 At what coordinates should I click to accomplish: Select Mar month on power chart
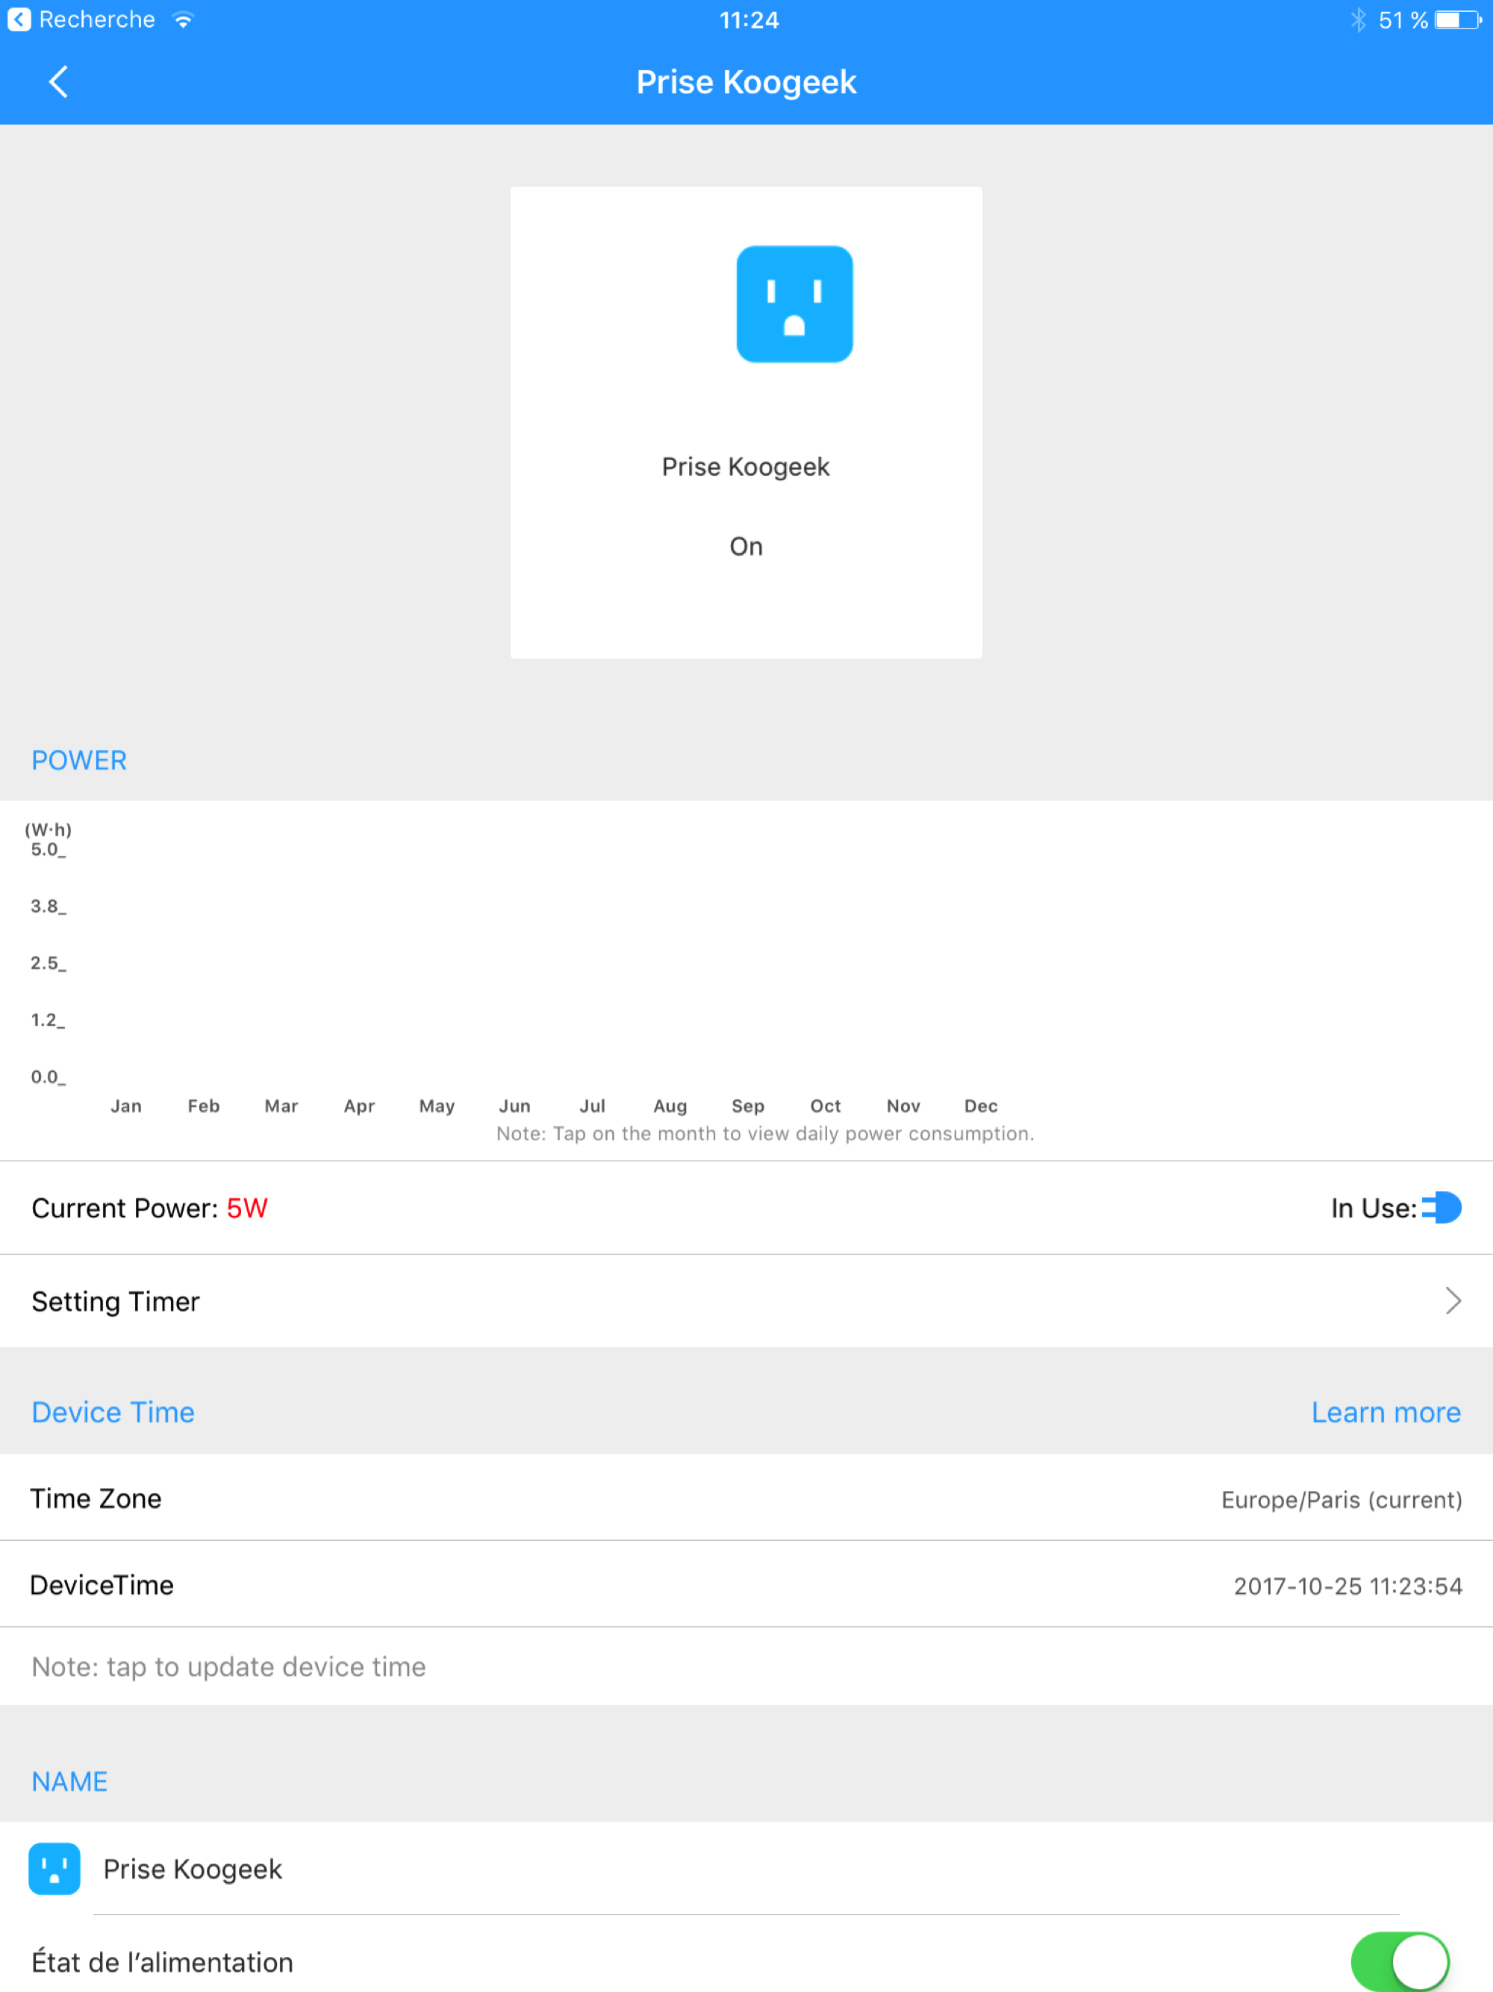(281, 1106)
